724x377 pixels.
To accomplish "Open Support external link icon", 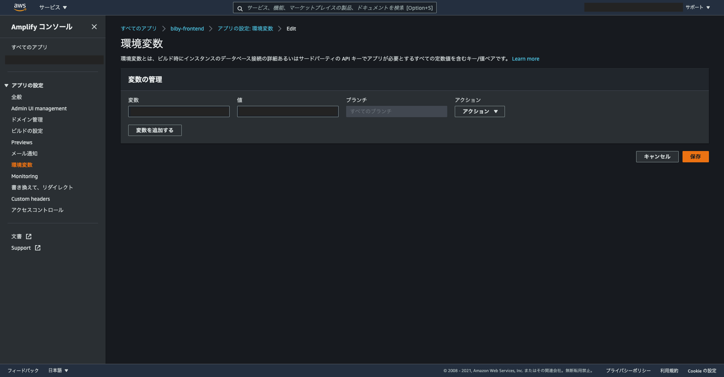I will coord(38,248).
